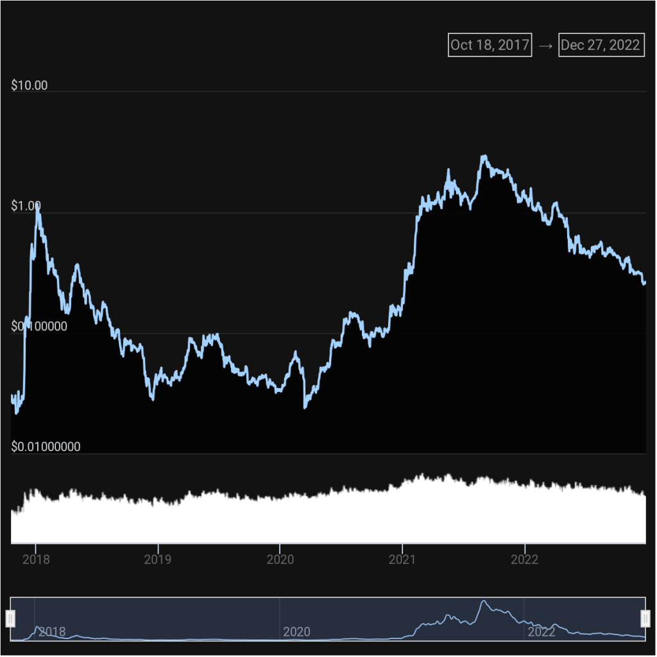Click the start date field Oct 18, 2017
Viewport: 657px width, 657px height.
click(490, 45)
